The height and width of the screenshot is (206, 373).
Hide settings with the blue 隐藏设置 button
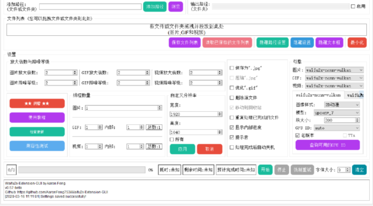pos(302,43)
